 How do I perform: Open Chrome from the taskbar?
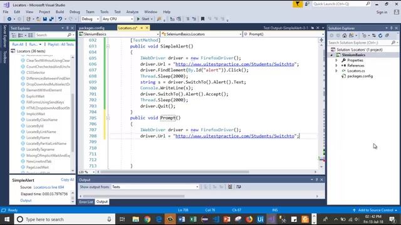coord(147,219)
